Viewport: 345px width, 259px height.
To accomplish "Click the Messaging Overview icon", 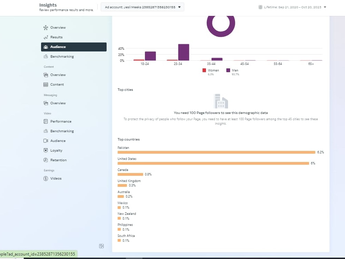I will pos(46,103).
